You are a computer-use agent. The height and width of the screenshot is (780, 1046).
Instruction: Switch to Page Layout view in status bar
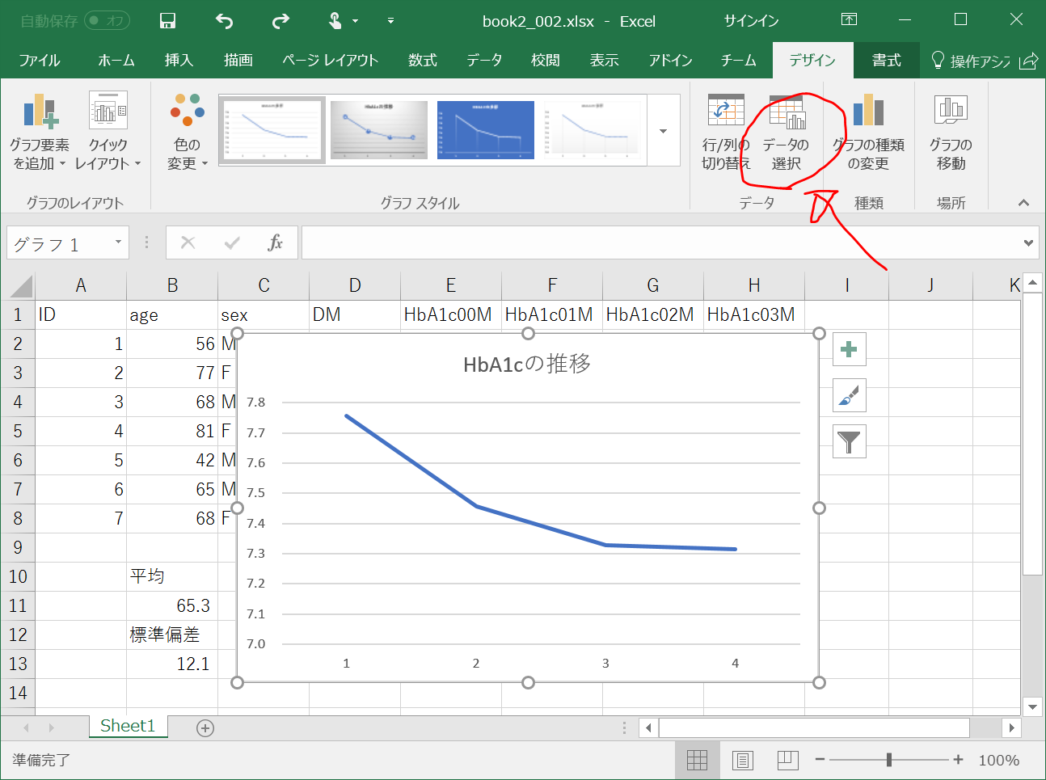[x=742, y=760]
